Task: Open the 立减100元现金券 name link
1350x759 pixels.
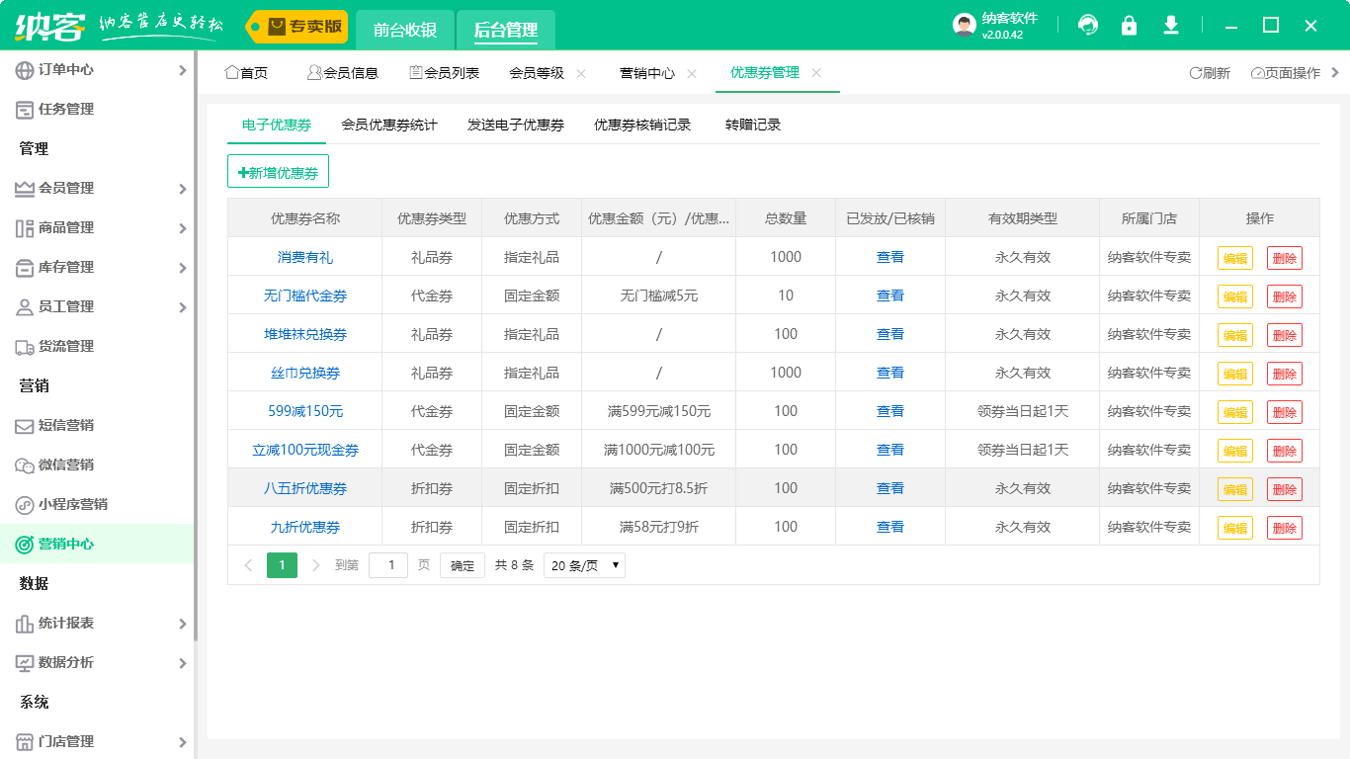Action: click(305, 450)
